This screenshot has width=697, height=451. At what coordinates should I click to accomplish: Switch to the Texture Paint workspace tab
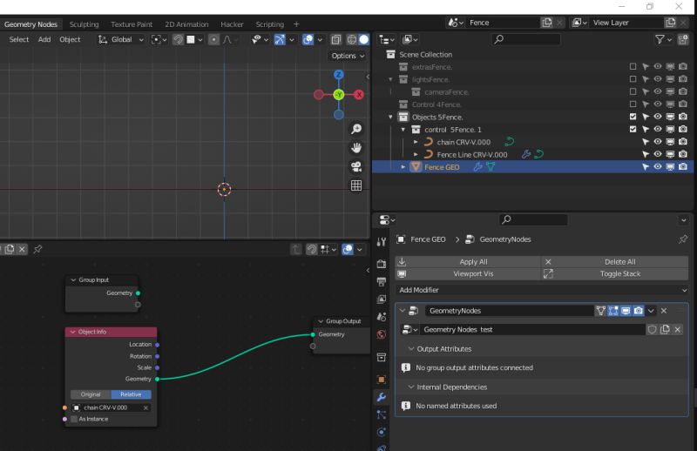click(132, 24)
